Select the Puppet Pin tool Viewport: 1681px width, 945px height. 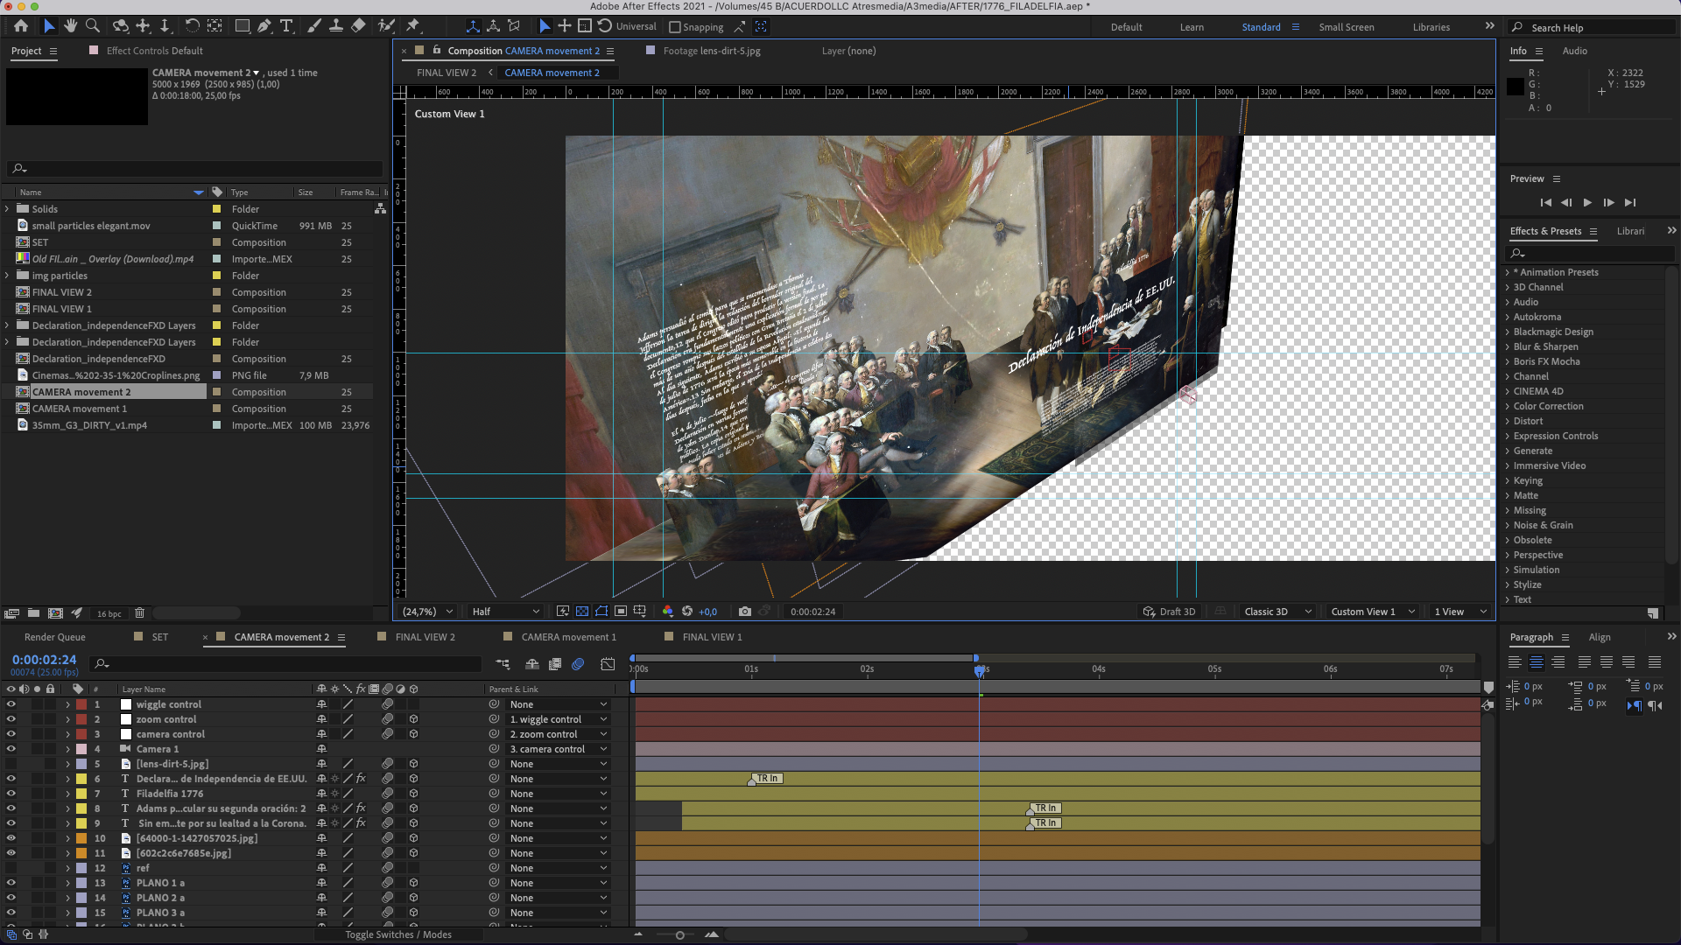click(x=413, y=26)
